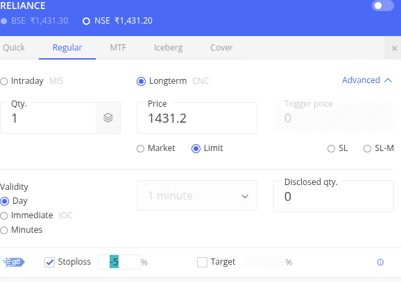The width and height of the screenshot is (401, 282).
Task: Switch to the Quick tab
Action: coord(14,48)
